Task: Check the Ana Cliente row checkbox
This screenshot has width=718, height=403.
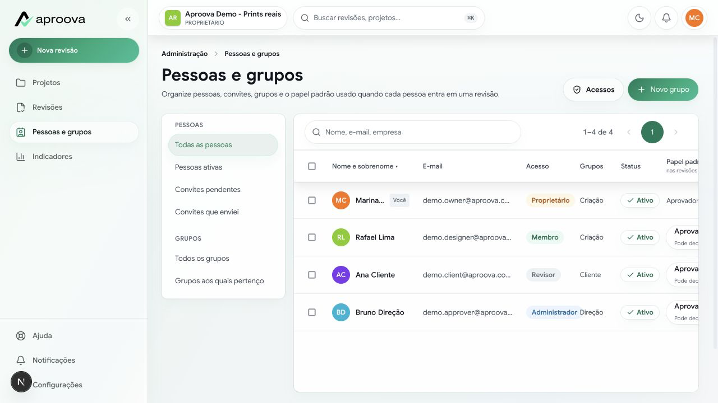Action: (312, 275)
